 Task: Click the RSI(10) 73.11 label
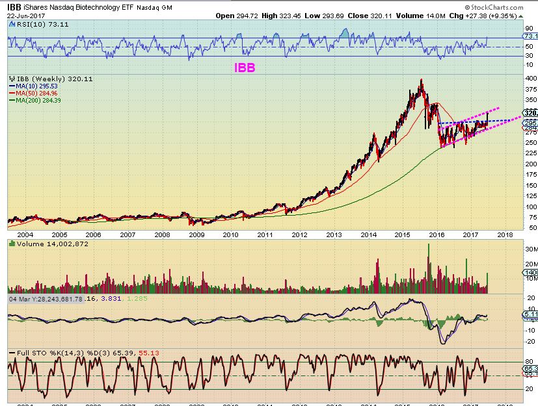pyautogui.click(x=42, y=24)
